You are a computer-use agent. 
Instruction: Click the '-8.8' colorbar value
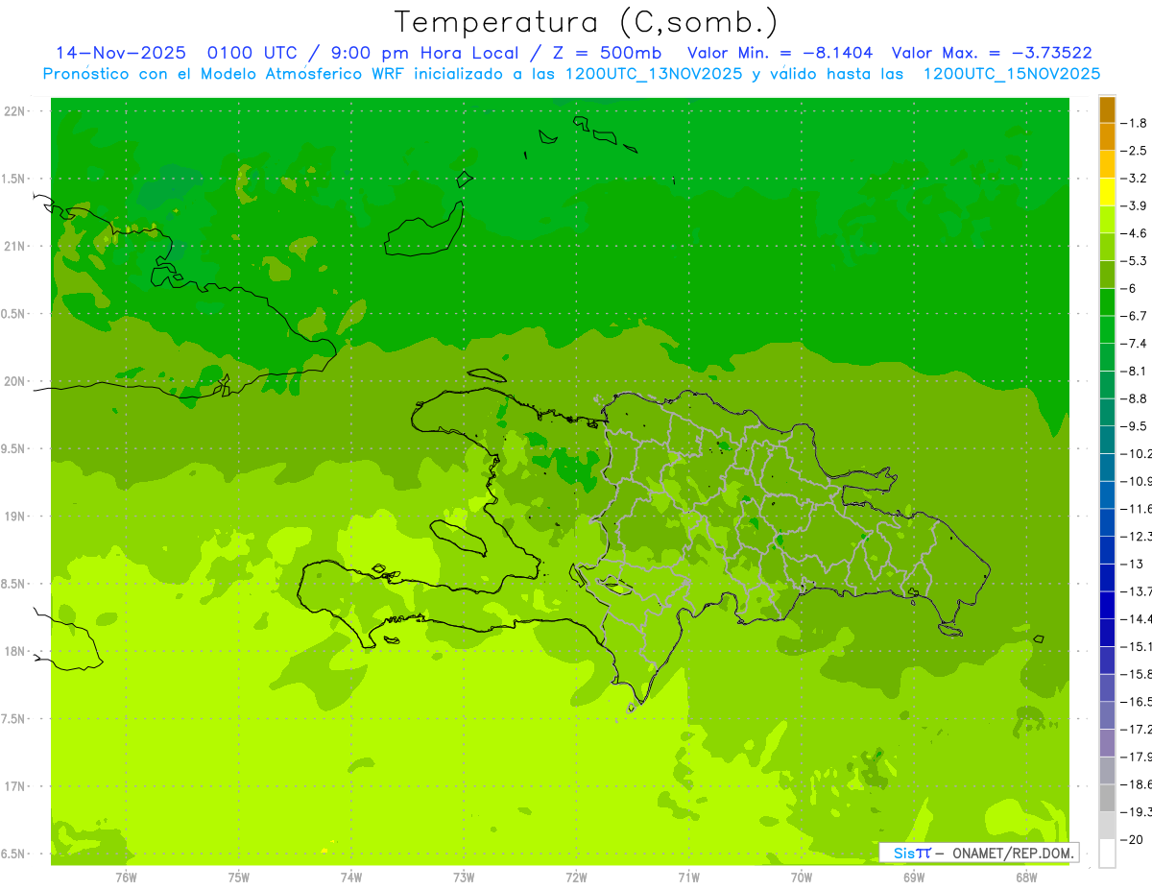click(x=1134, y=398)
